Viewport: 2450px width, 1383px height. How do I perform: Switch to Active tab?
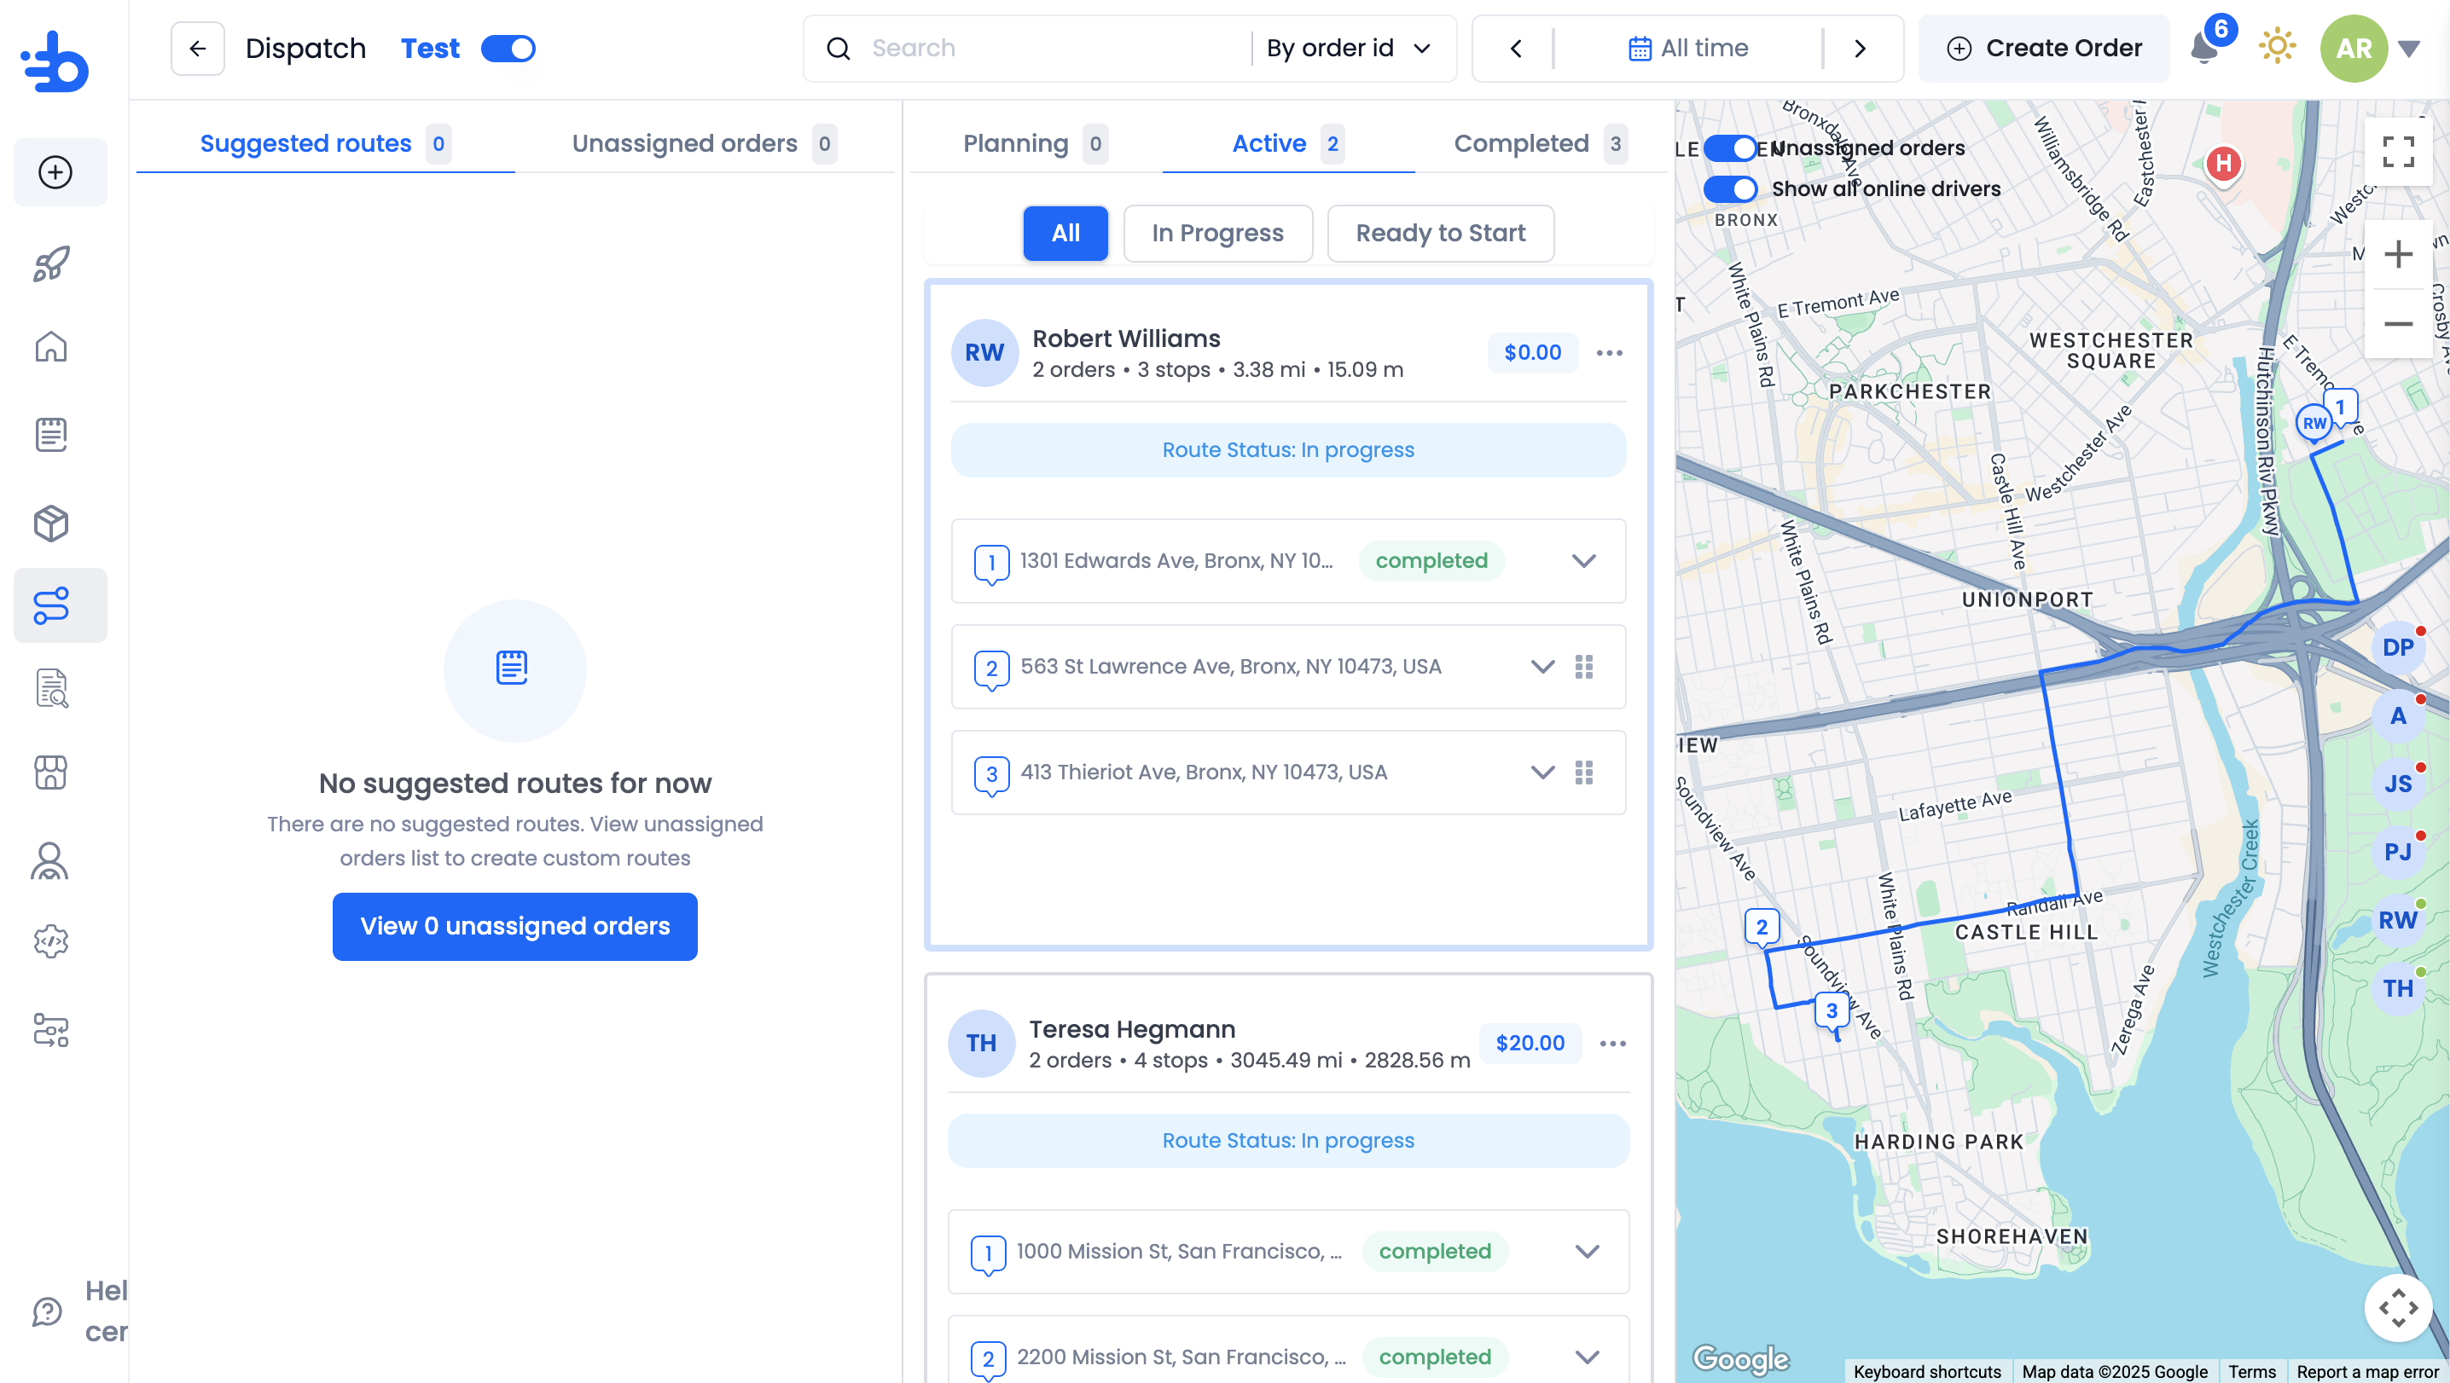1288,143
